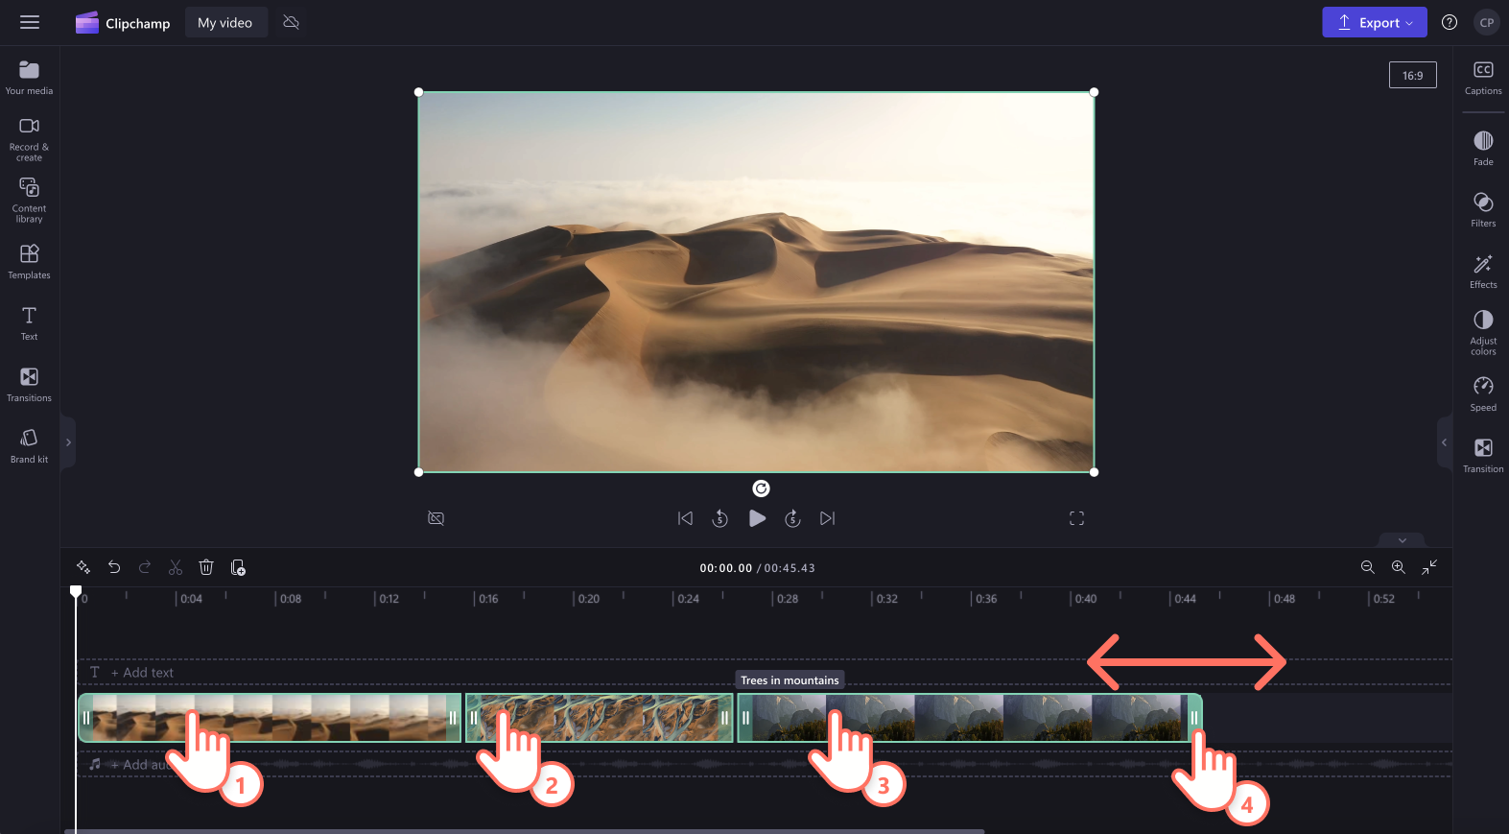
Task: Open the Brand kit tab
Action: pos(30,445)
